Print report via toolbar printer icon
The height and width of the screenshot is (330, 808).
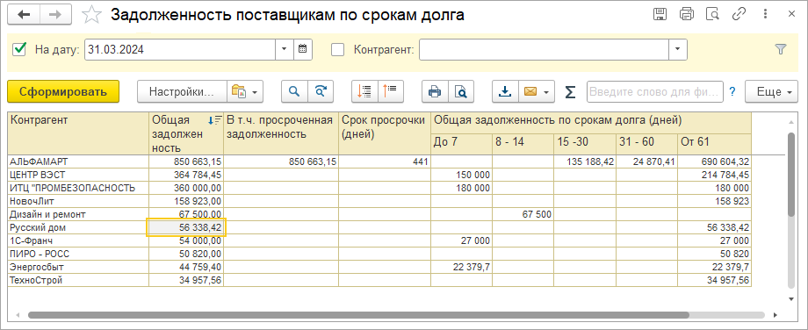[x=435, y=91]
